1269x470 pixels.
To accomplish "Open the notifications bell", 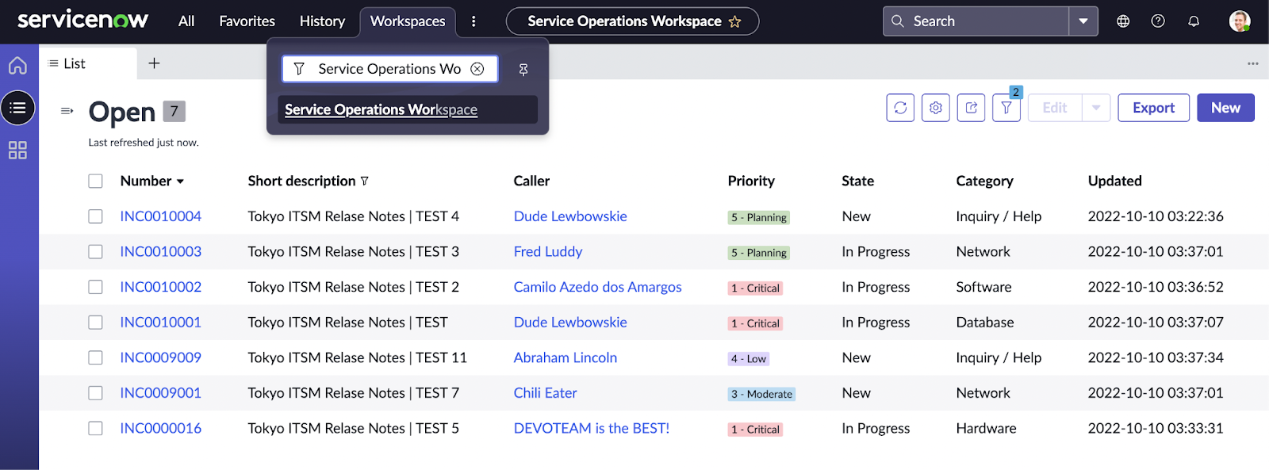I will [1194, 21].
